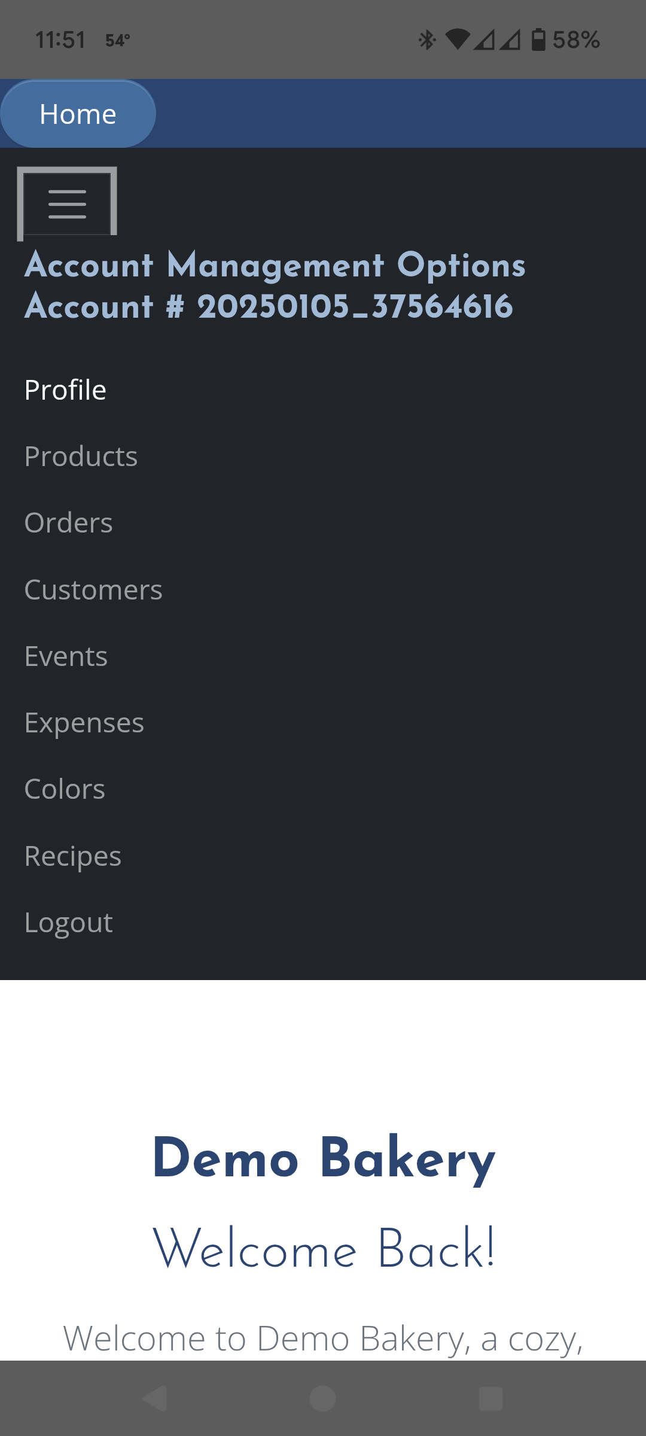Navigate to Recipes
646x1436 pixels.
click(72, 856)
